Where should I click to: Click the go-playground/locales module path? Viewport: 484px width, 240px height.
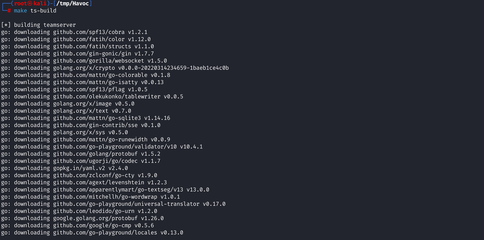(105, 233)
